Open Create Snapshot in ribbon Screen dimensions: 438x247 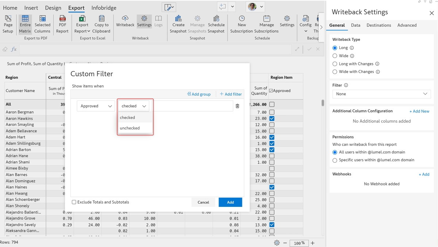pos(178,19)
